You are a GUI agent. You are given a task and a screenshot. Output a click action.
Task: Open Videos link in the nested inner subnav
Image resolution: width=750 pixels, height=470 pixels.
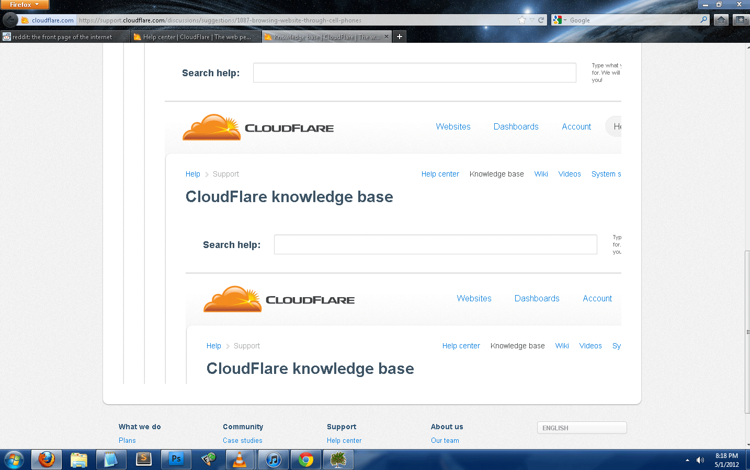(590, 346)
